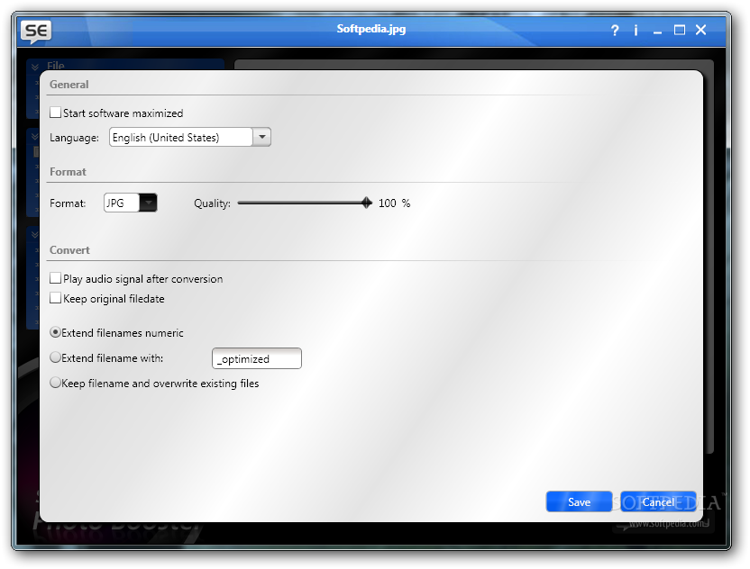Click the JPG format combo box
The height and width of the screenshot is (569, 750).
coord(130,203)
